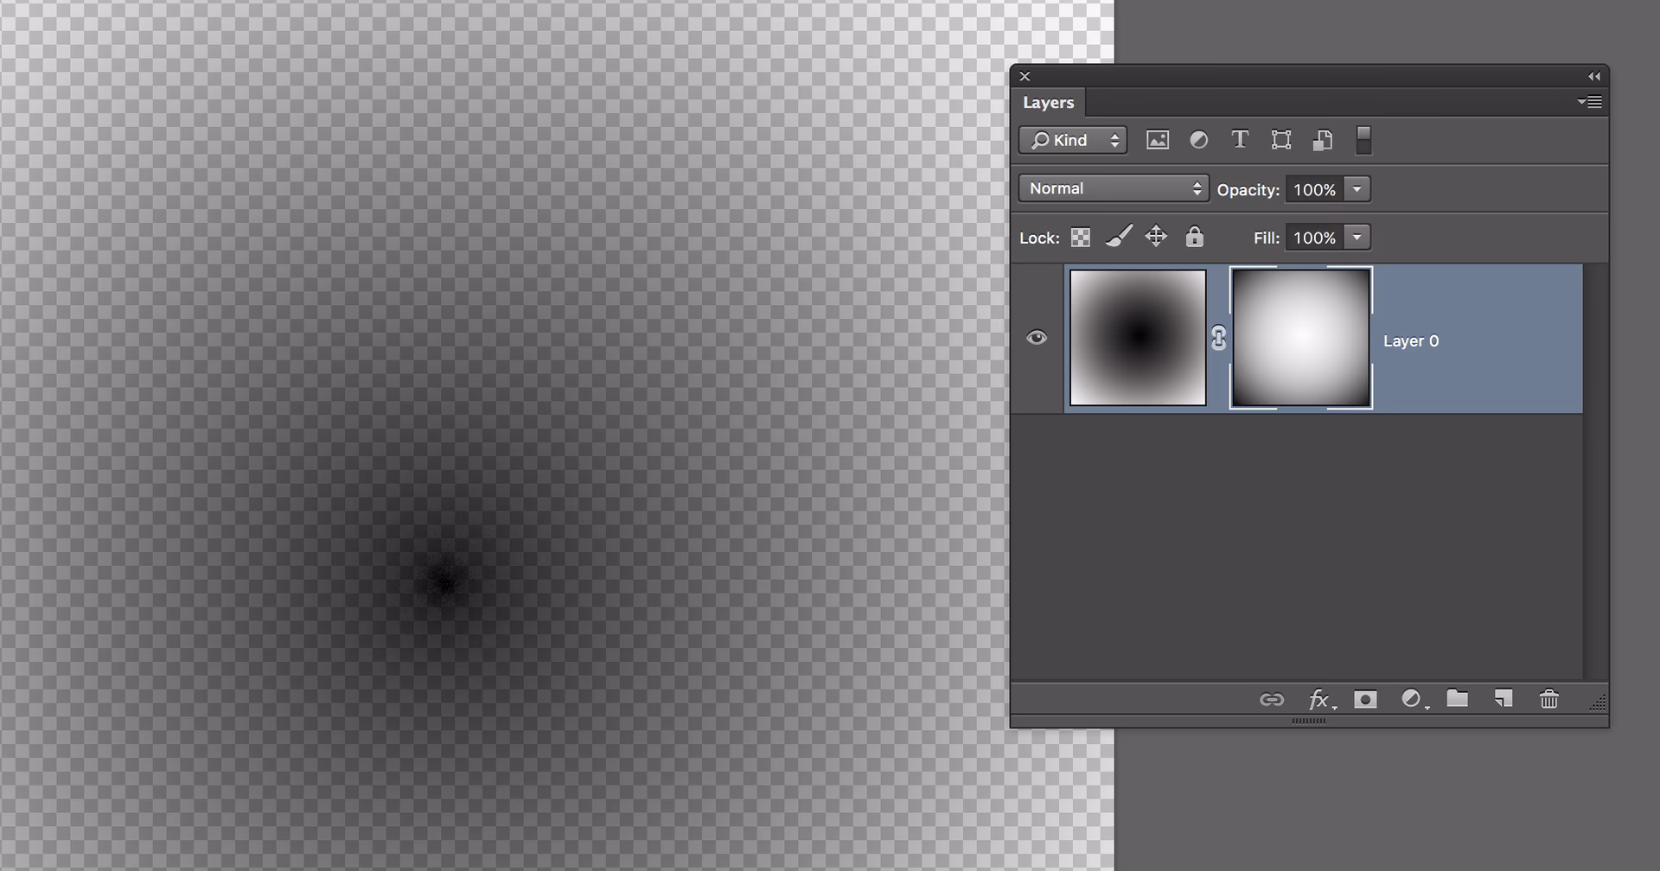The image size is (1660, 871).
Task: Toggle layer filtering on/off switch
Action: pos(1363,140)
